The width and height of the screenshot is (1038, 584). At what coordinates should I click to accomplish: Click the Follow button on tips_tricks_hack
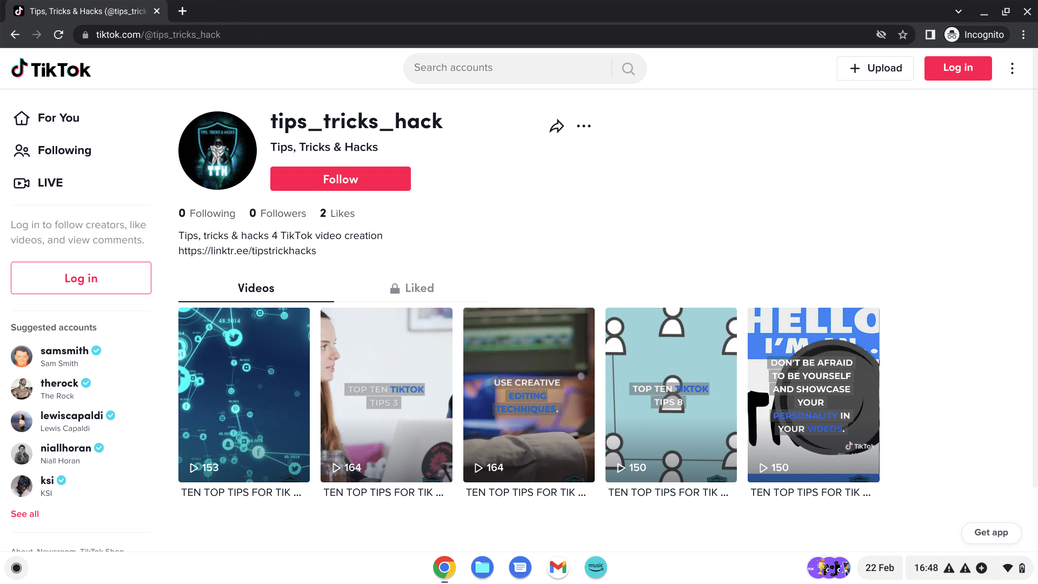(x=341, y=179)
